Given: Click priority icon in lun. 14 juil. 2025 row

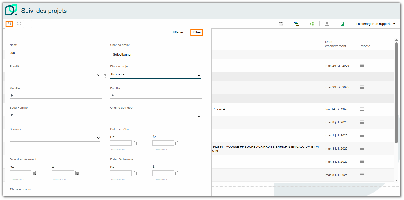Looking at the screenshot, I should 362,109.
